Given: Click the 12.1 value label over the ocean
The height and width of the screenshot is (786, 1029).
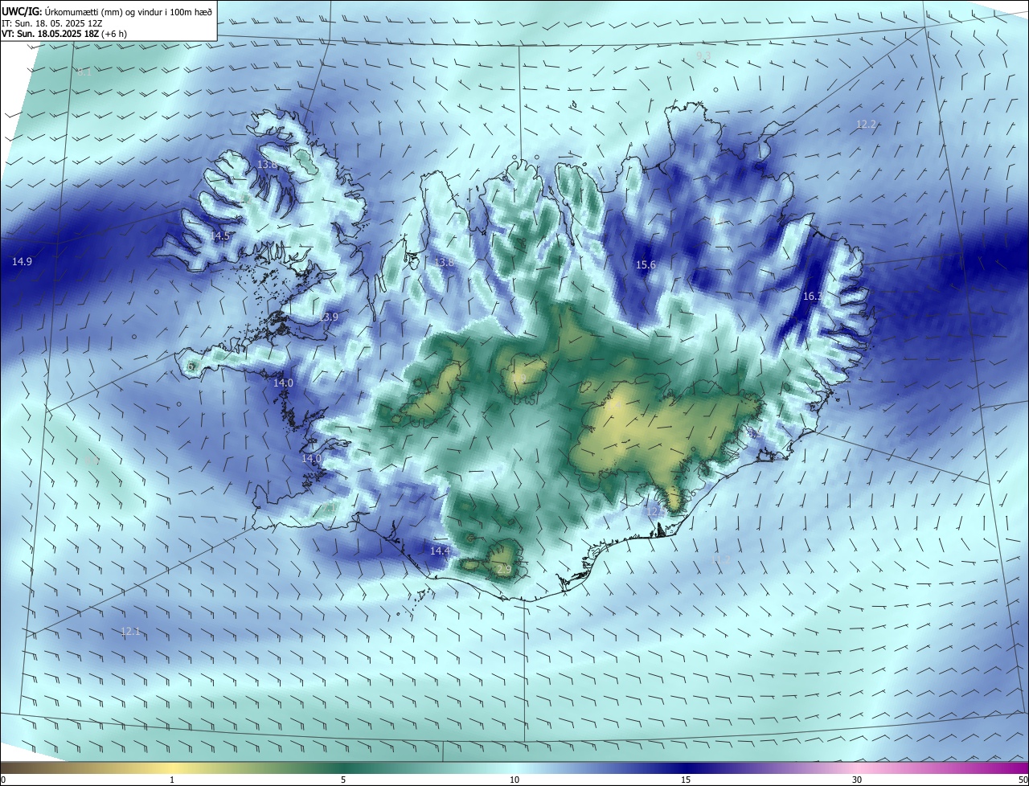Looking at the screenshot, I should point(130,632).
